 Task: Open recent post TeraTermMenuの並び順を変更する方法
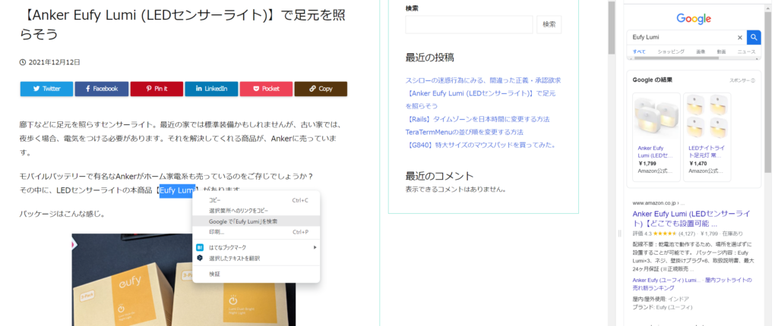tap(464, 132)
